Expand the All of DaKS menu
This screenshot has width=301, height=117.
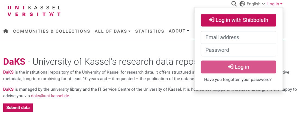pos(113,31)
